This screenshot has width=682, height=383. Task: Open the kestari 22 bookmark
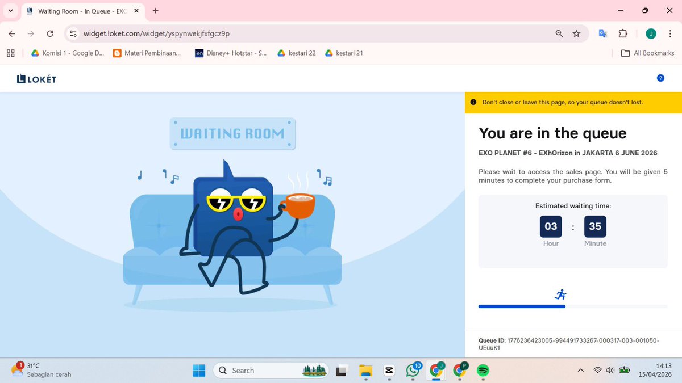297,53
